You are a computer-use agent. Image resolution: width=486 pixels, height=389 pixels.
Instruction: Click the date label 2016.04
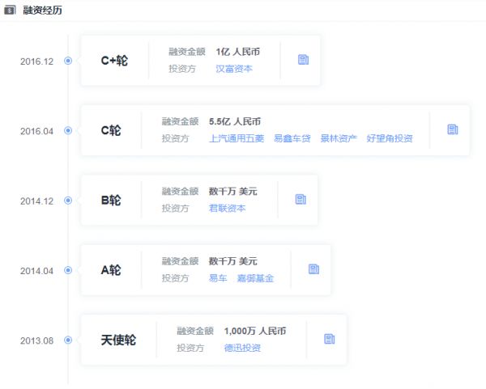pos(37,131)
